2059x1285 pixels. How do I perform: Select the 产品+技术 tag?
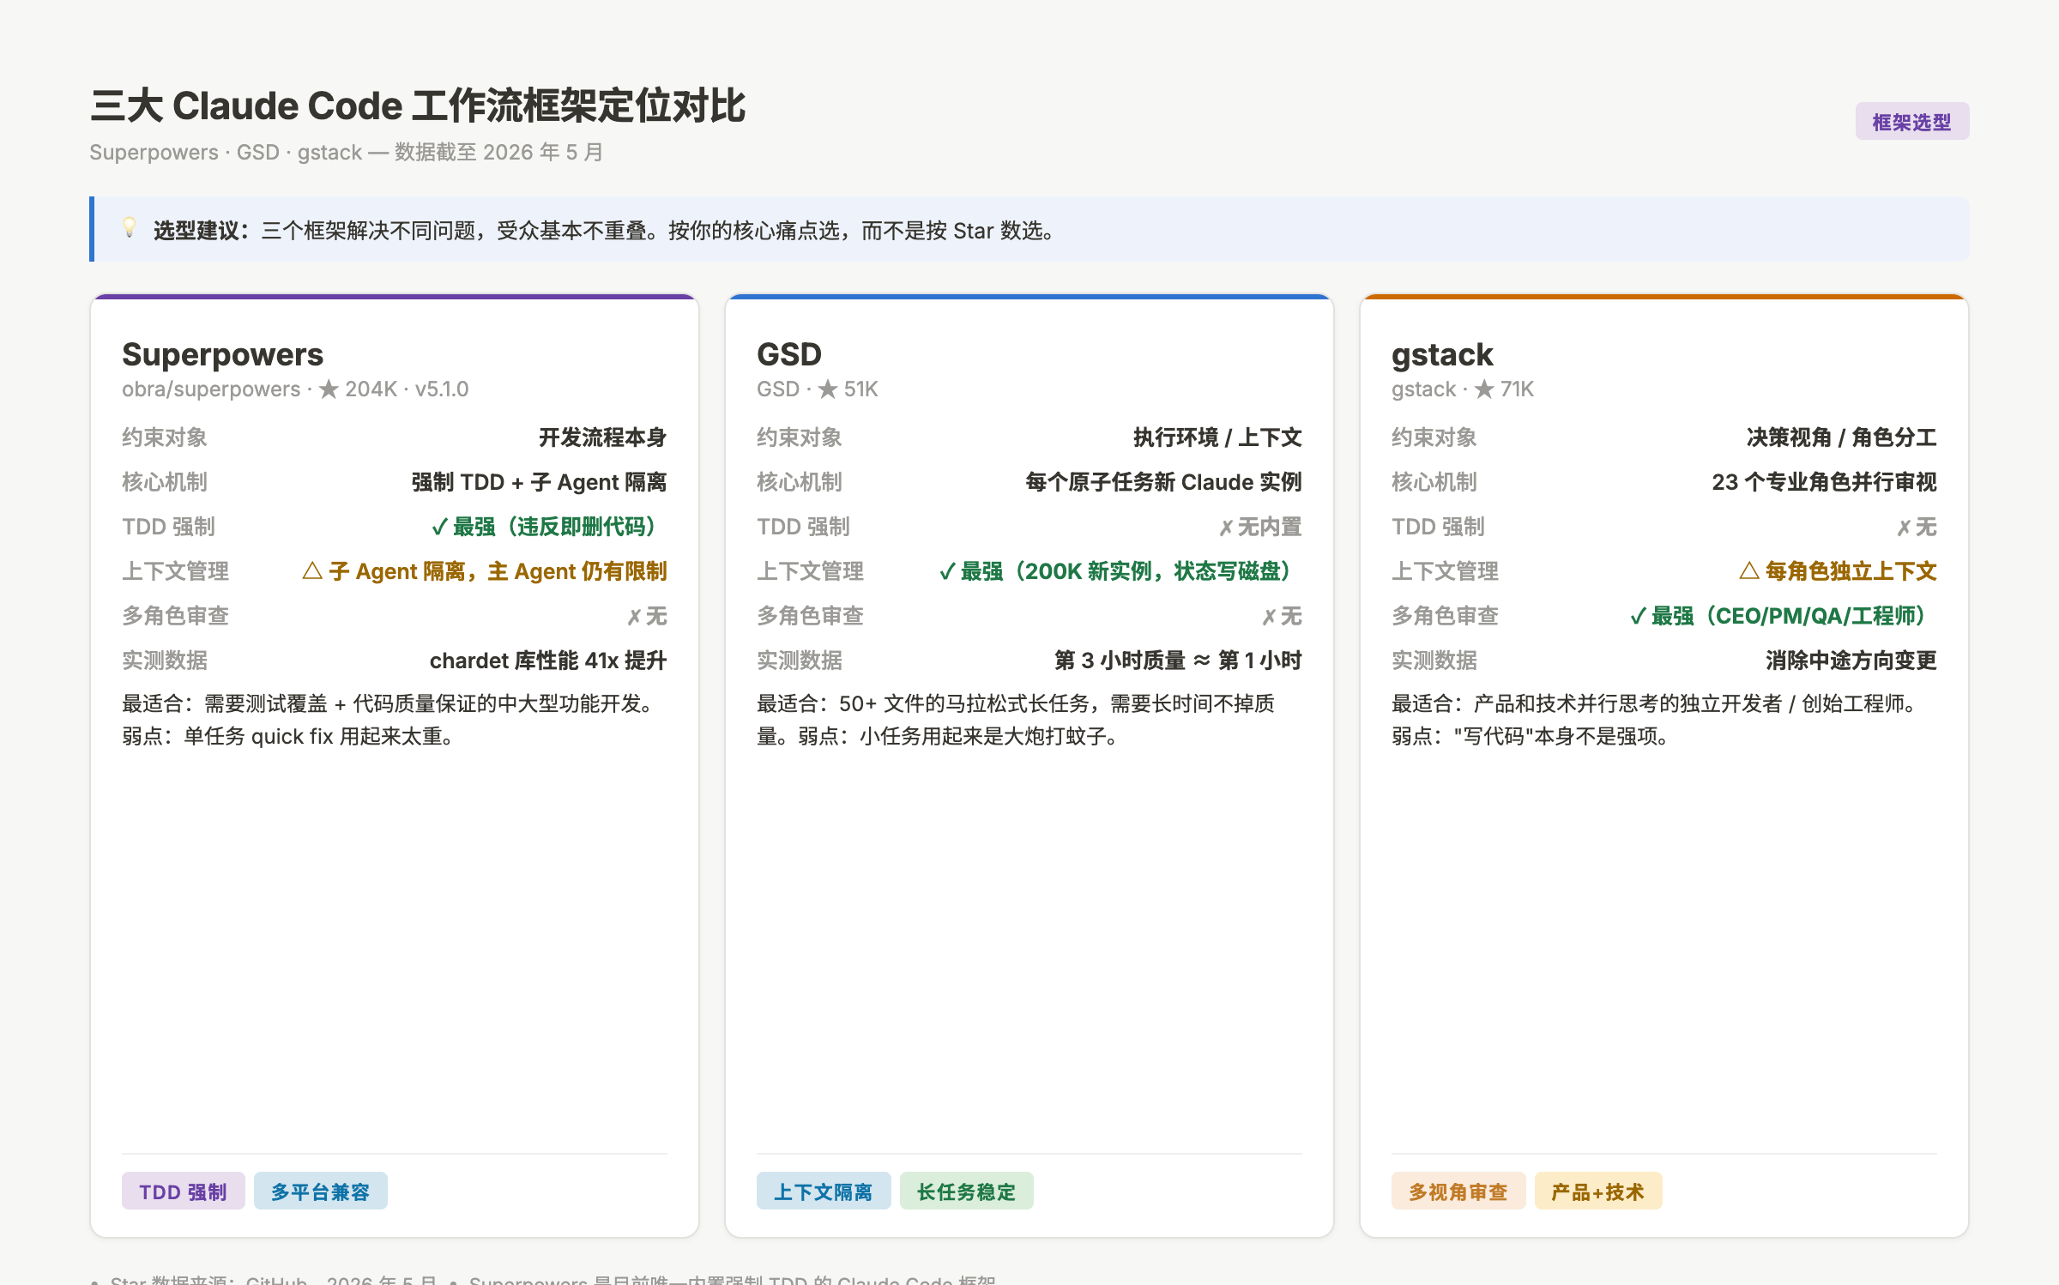pyautogui.click(x=1598, y=1191)
